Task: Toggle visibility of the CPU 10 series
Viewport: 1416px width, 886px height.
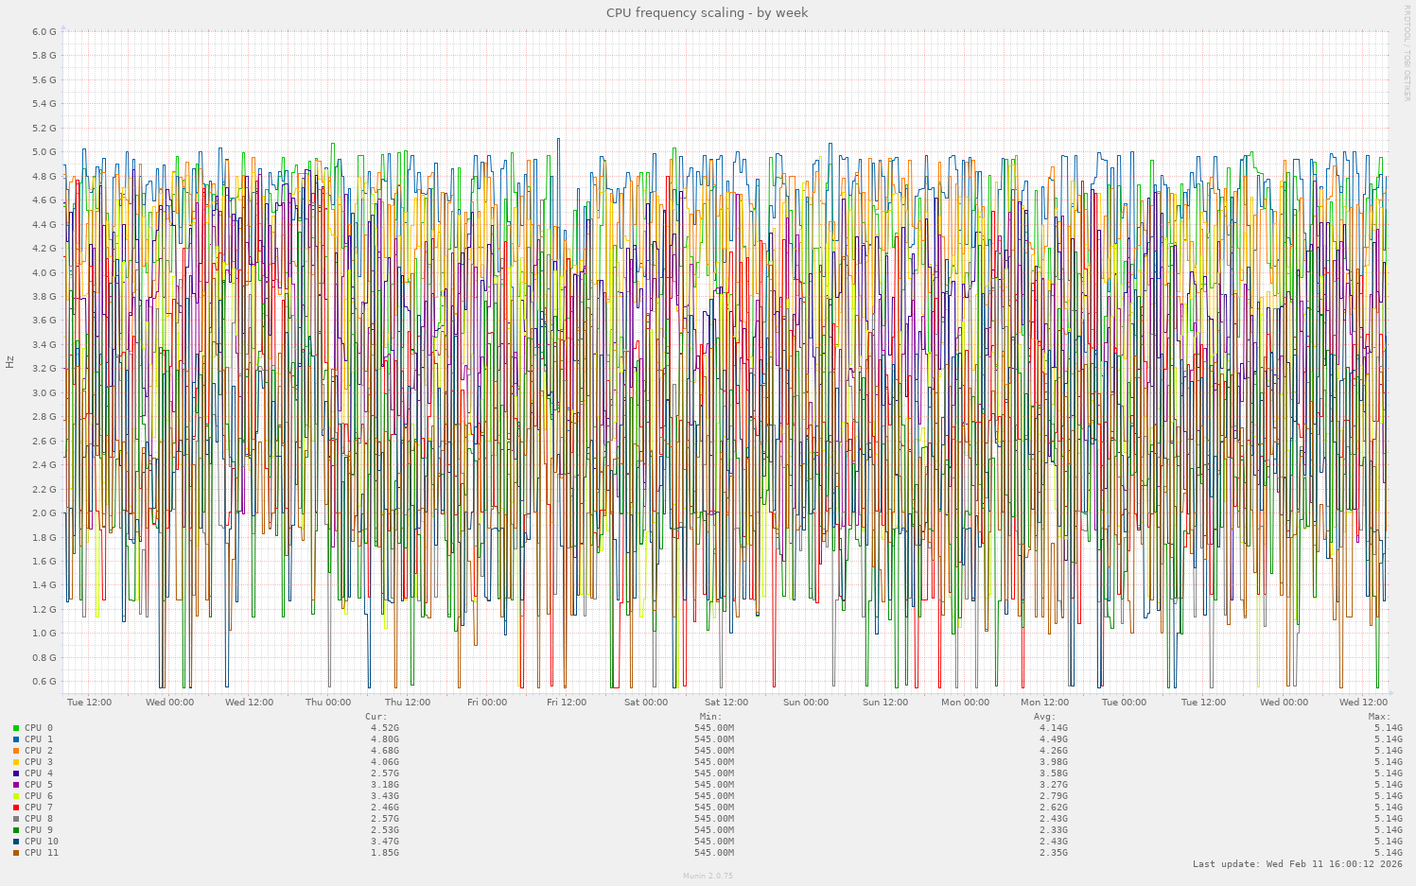Action: coord(14,841)
